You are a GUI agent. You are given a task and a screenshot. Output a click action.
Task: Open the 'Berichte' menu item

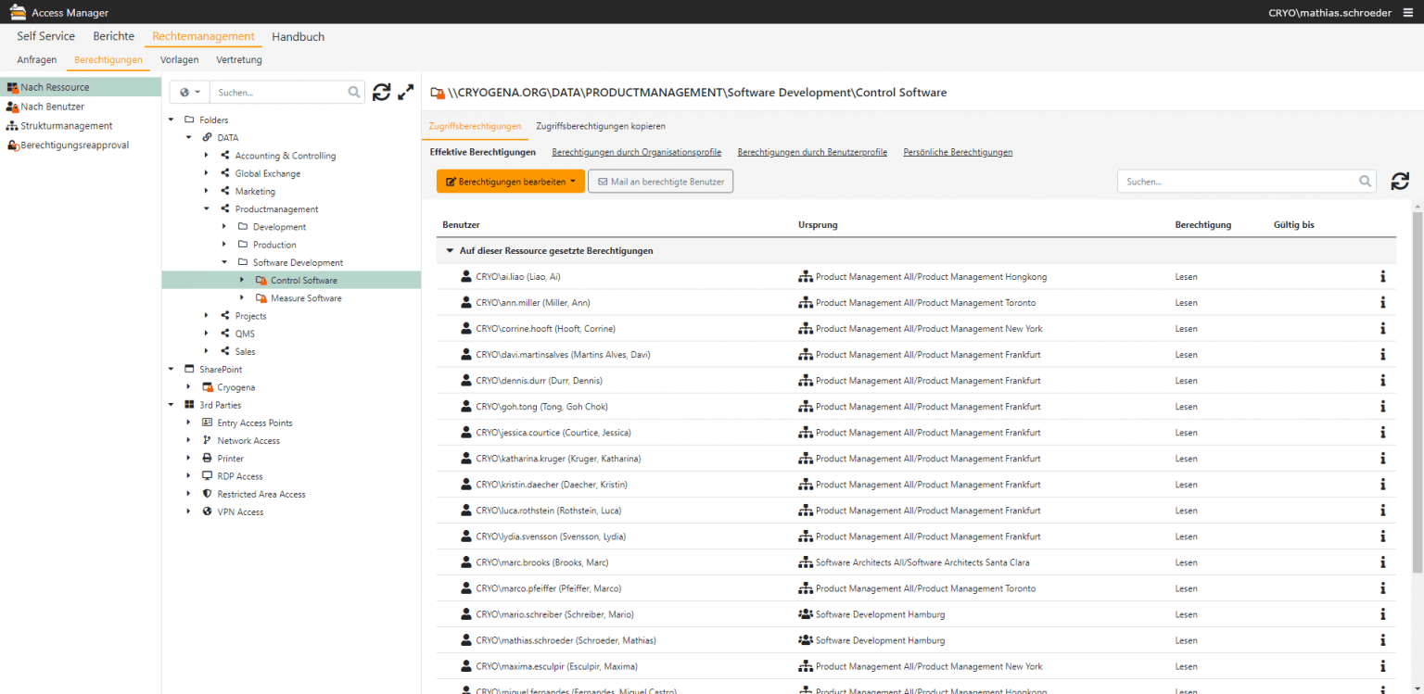[113, 35]
